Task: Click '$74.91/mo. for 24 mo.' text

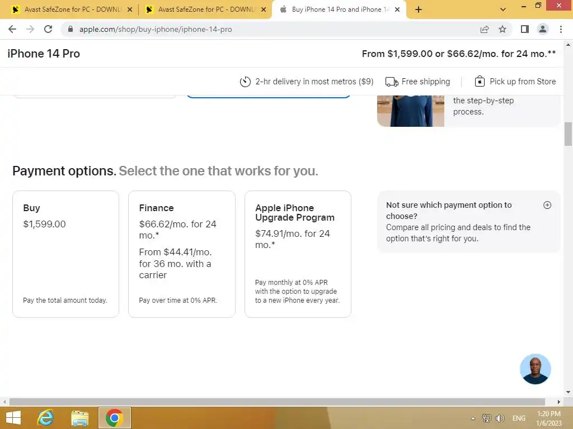Action: click(x=292, y=239)
